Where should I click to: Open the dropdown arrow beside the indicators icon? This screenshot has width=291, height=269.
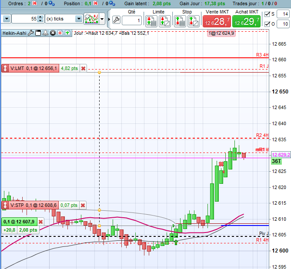coord(102,19)
